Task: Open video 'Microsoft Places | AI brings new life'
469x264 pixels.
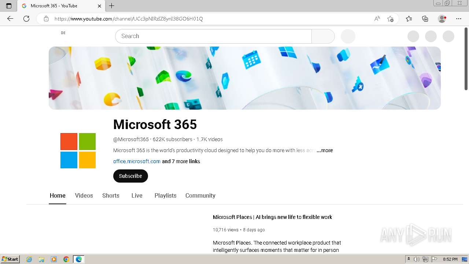Action: pyautogui.click(x=272, y=217)
